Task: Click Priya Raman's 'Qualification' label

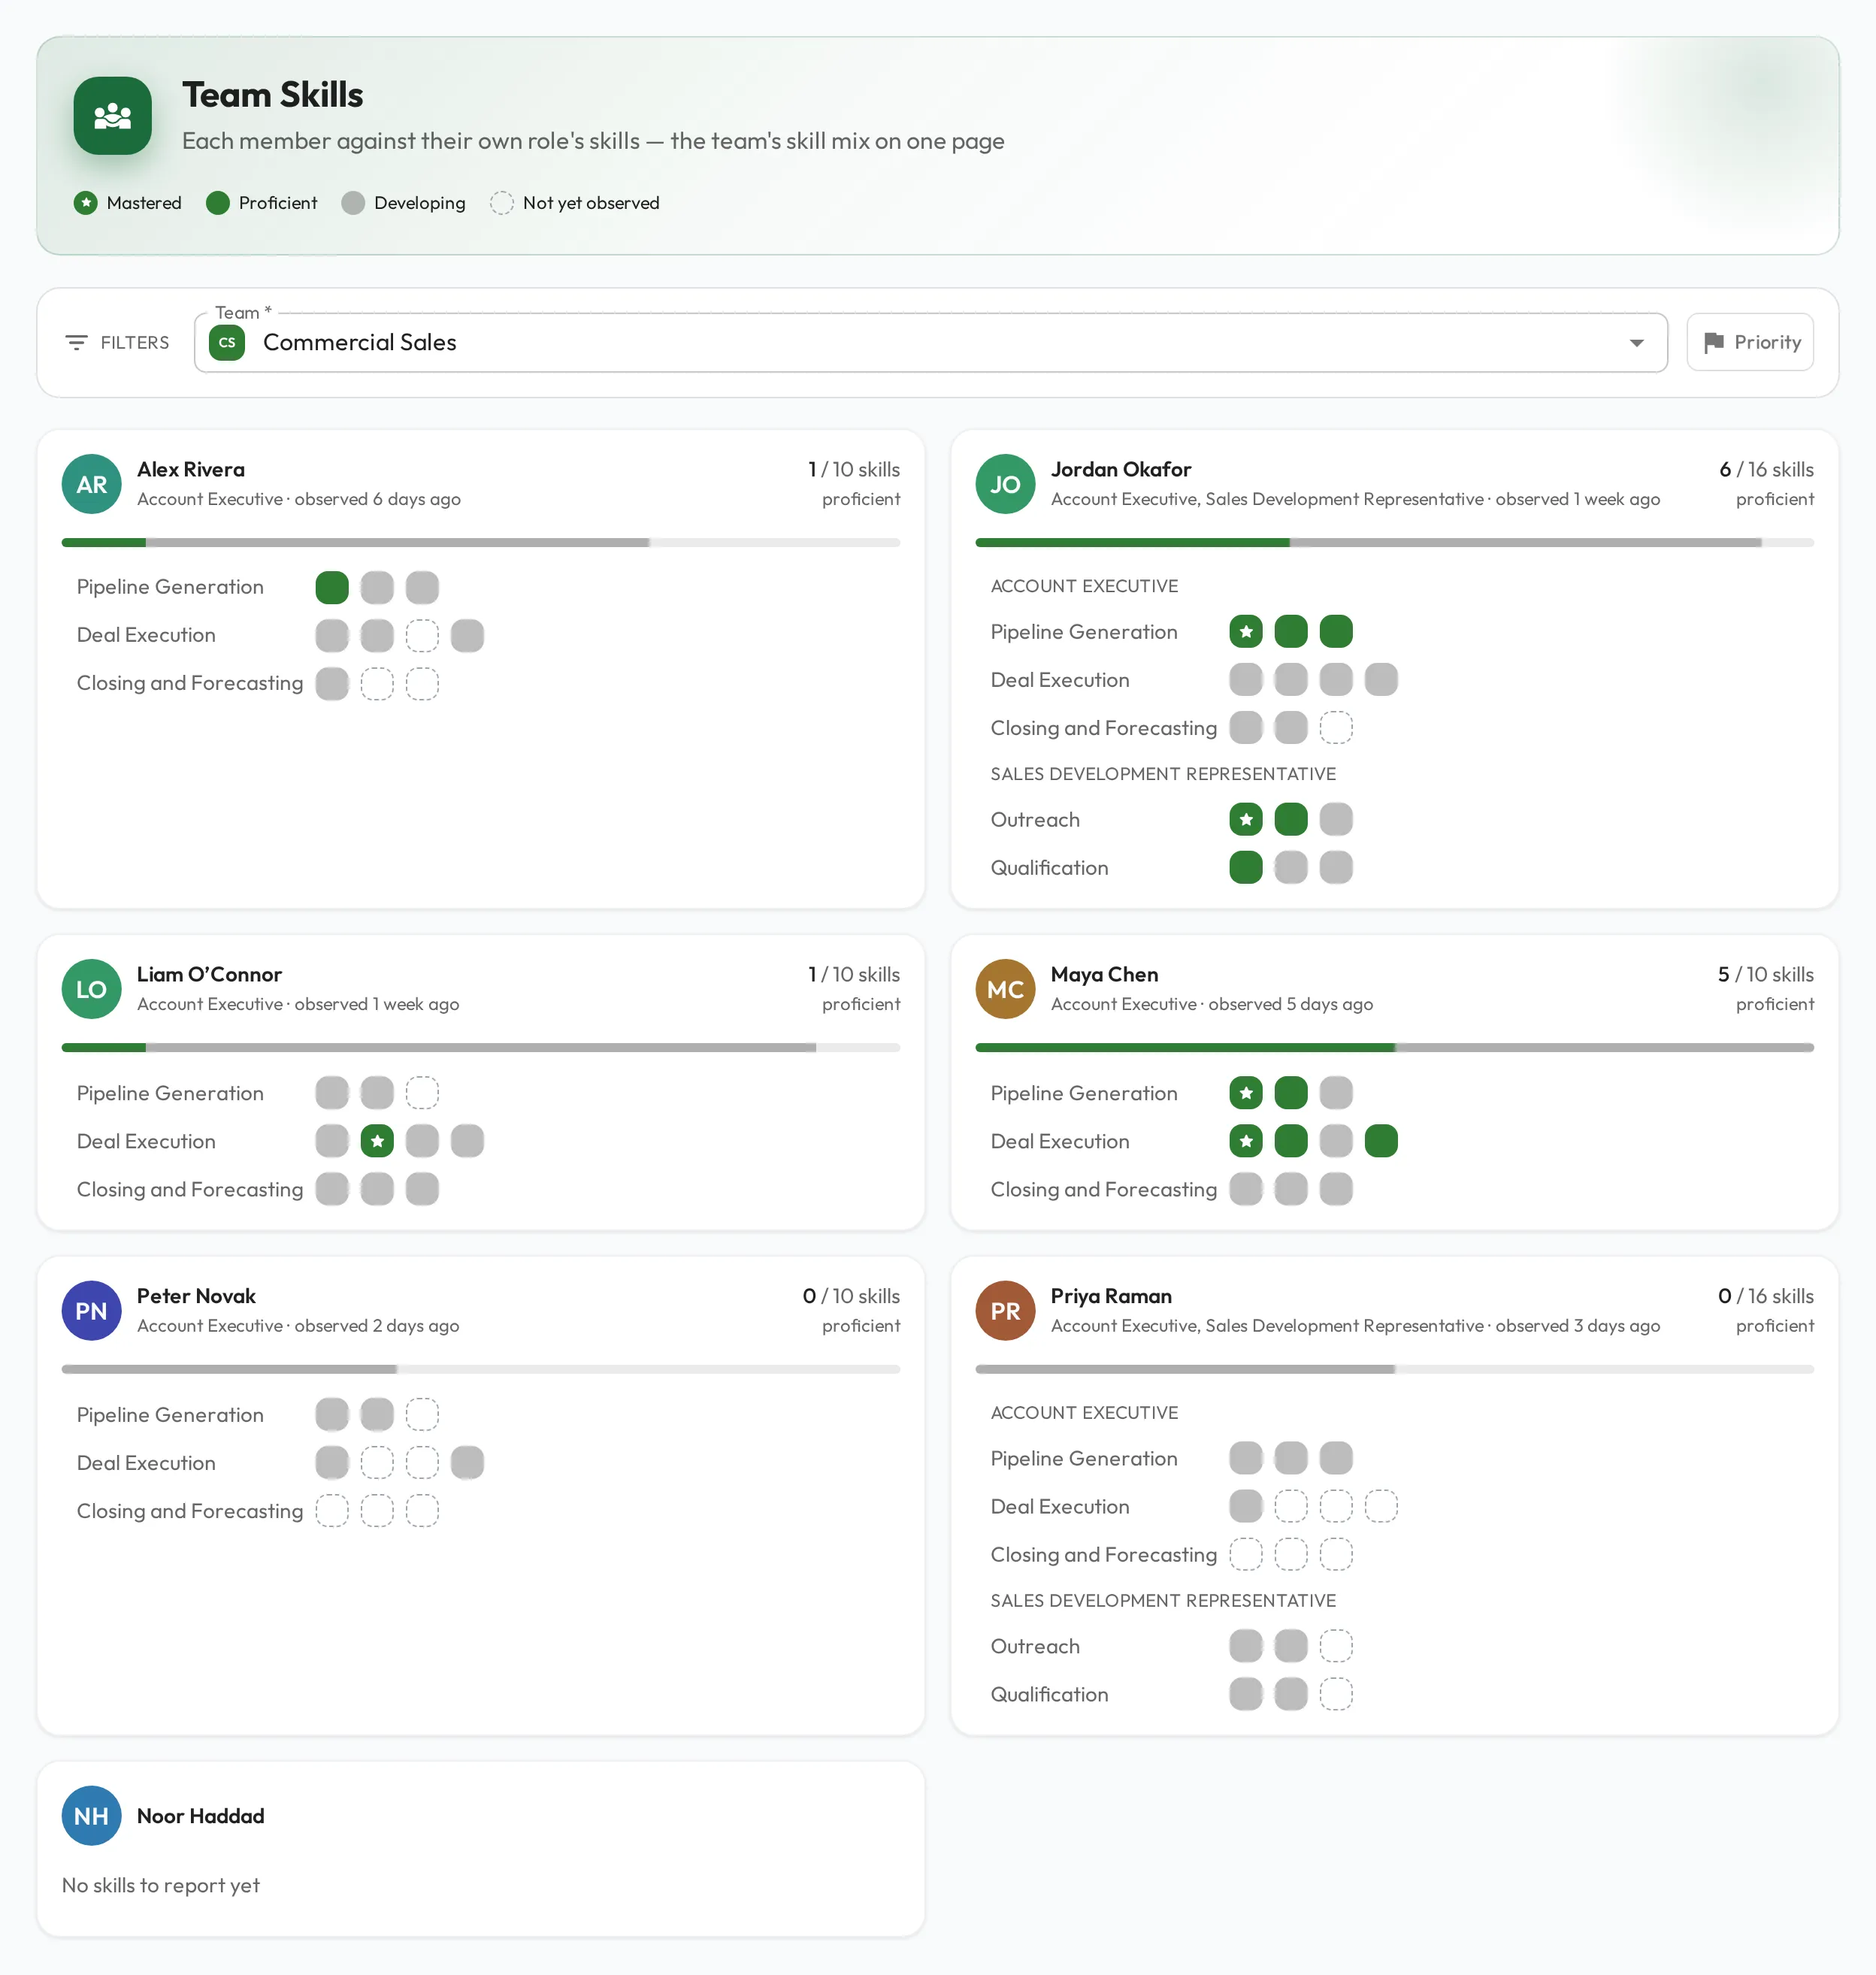Action: coord(1049,1695)
